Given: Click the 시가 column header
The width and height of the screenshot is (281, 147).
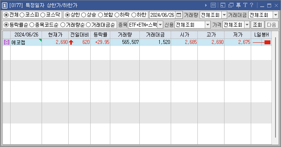Looking at the screenshot, I should click(184, 34).
